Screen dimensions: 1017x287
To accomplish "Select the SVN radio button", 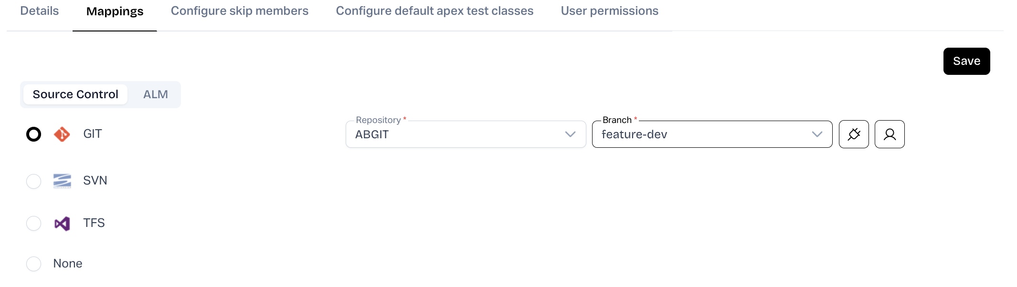I will [33, 181].
